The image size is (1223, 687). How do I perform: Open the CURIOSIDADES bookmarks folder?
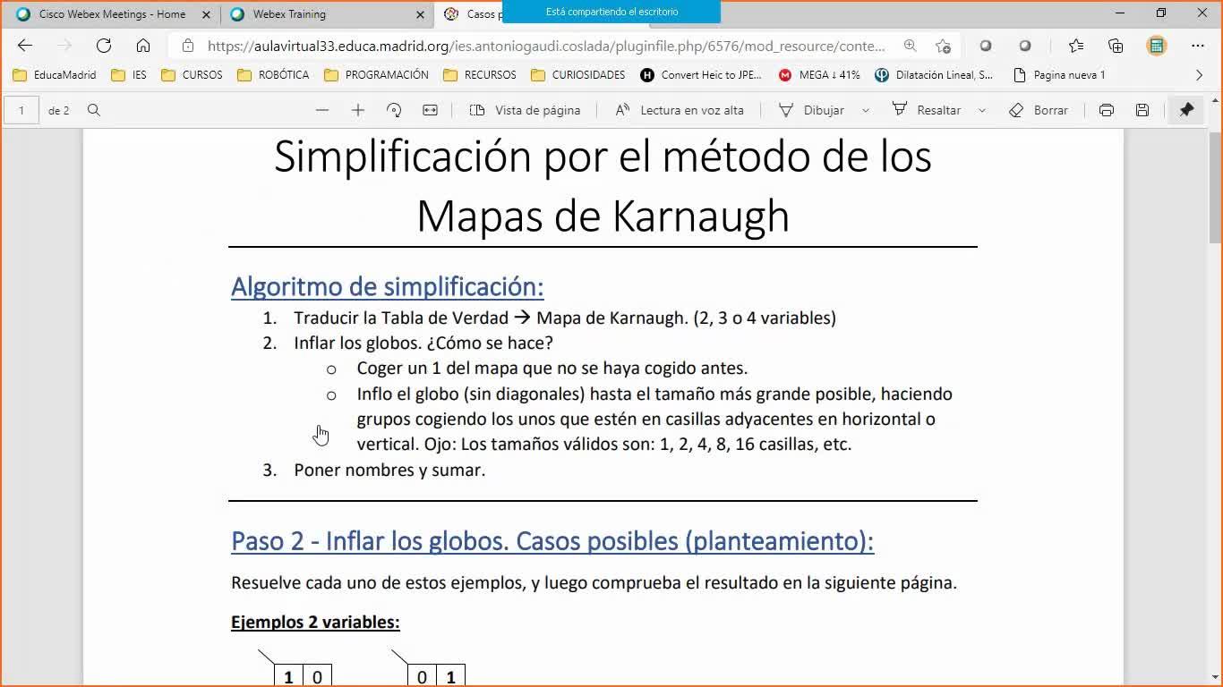(x=578, y=75)
